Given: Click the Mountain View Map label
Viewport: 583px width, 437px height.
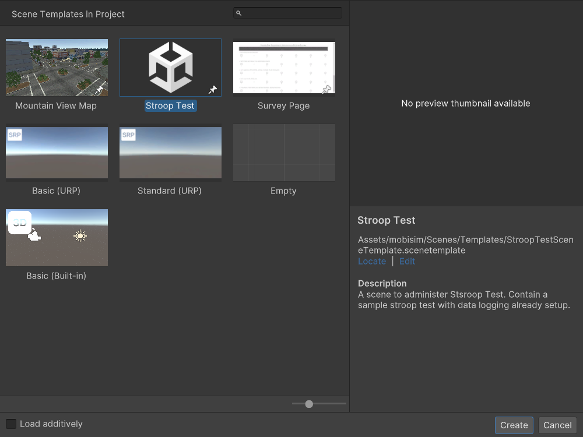Looking at the screenshot, I should click(56, 106).
